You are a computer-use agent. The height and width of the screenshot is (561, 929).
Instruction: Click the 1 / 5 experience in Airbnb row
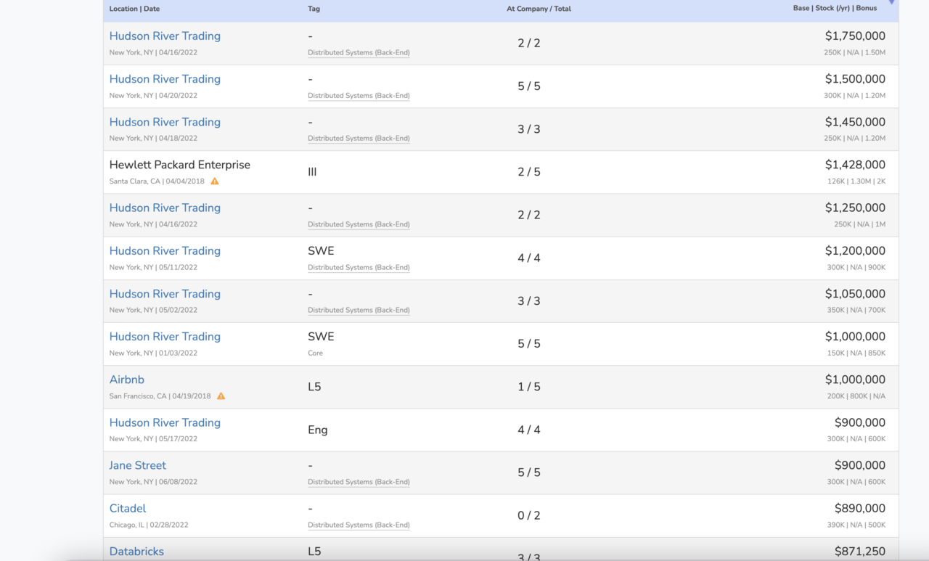pyautogui.click(x=529, y=387)
